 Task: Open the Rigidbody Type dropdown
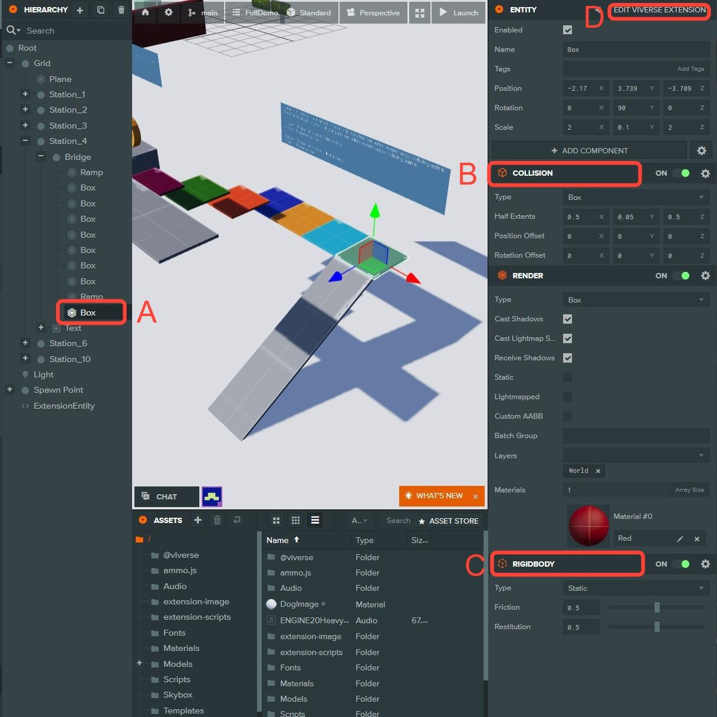point(636,588)
